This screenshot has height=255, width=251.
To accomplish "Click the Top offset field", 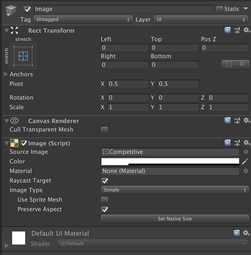I will click(x=174, y=47).
